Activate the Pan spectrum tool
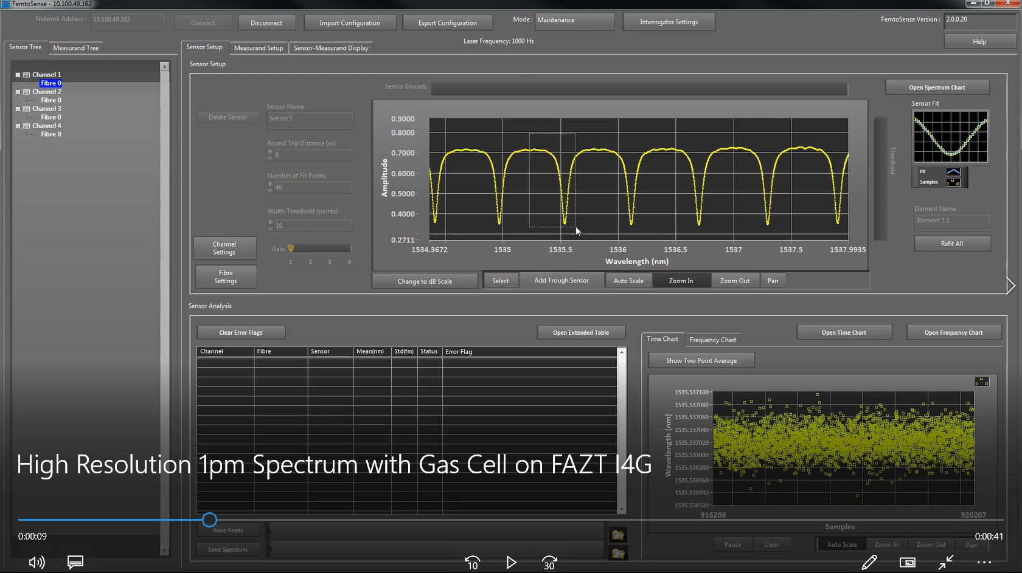This screenshot has height=573, width=1022. point(773,281)
